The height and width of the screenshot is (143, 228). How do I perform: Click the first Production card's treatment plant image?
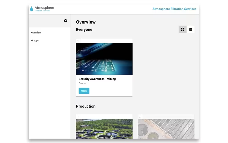tap(104, 129)
